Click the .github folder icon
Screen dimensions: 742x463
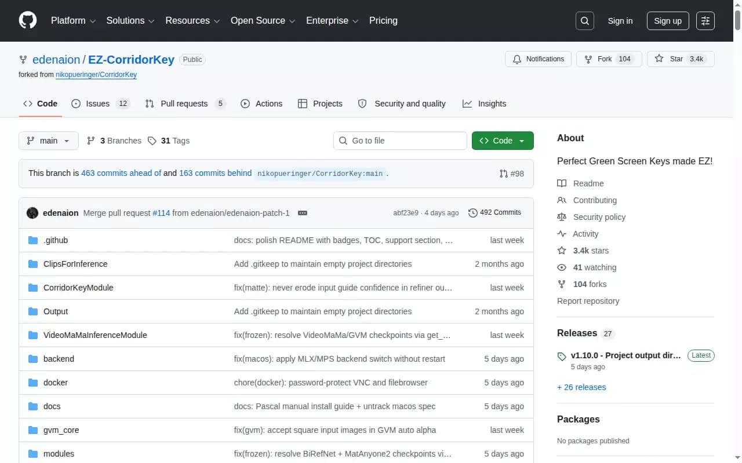pos(33,240)
